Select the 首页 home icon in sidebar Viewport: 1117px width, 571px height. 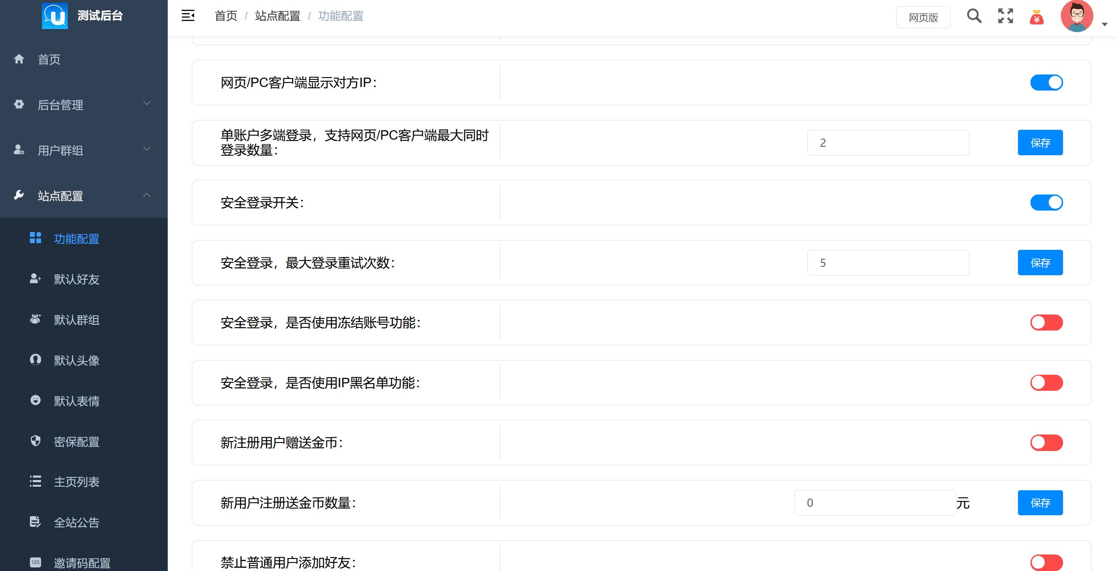click(x=20, y=59)
